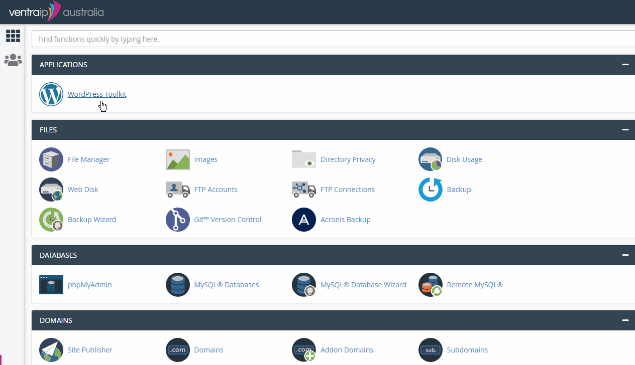The image size is (635, 365).
Task: Click the Addon Domains link
Action: point(347,350)
